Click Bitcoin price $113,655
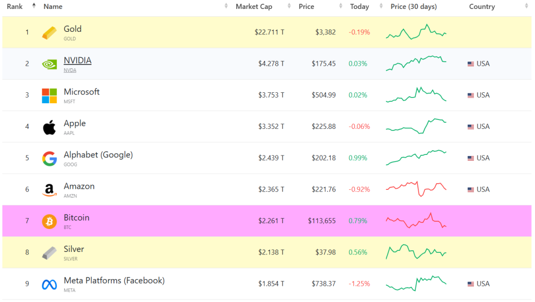The height and width of the screenshot is (302, 535). (x=322, y=221)
